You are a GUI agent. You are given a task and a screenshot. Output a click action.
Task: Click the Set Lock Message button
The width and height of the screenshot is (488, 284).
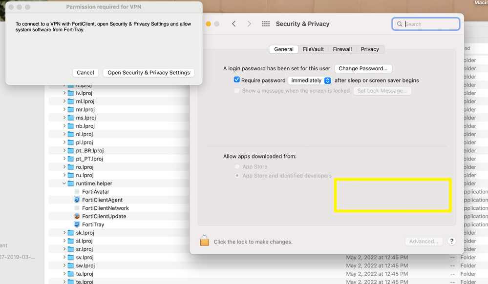coord(382,91)
